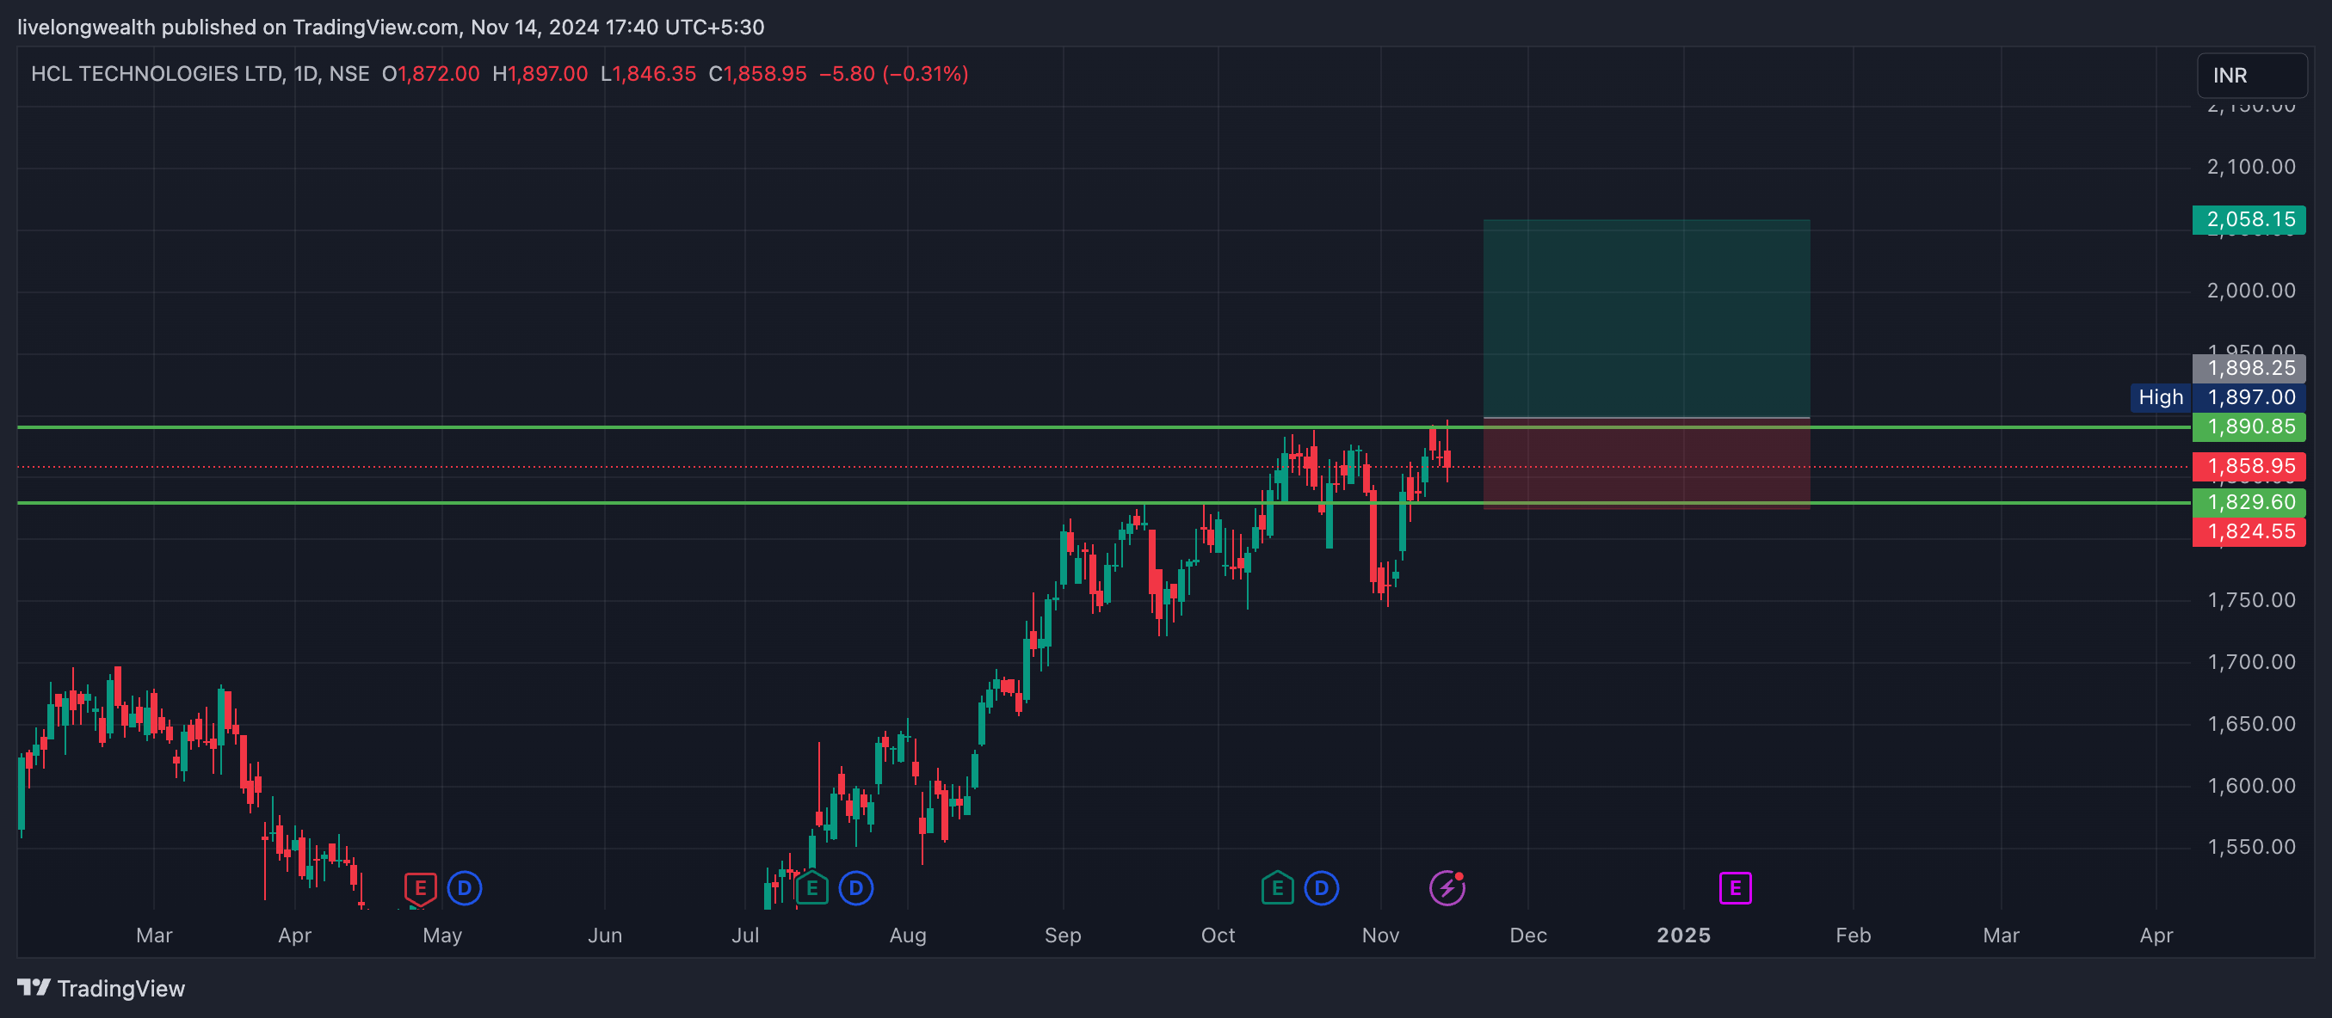Click the red stop-loss zone of long position
The width and height of the screenshot is (2332, 1018).
click(x=1647, y=463)
